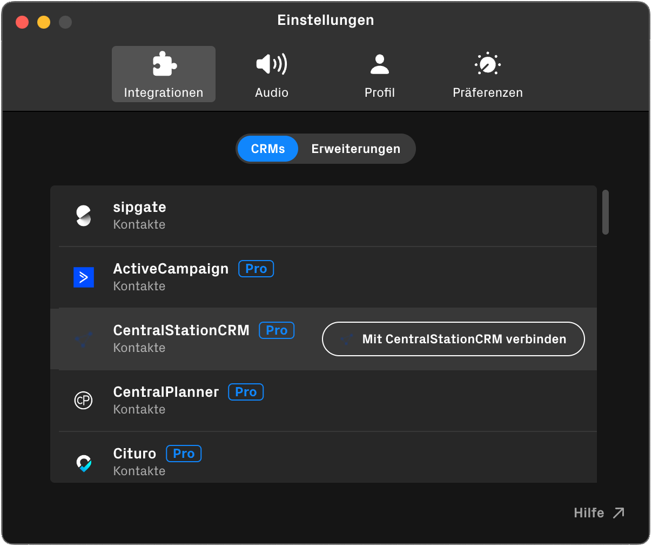Click the Pro badge next to ActiveCampaign

[x=256, y=269]
